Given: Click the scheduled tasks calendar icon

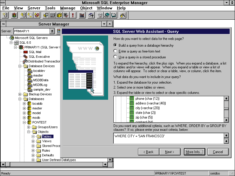Looking at the screenshot, I should 66,15.
